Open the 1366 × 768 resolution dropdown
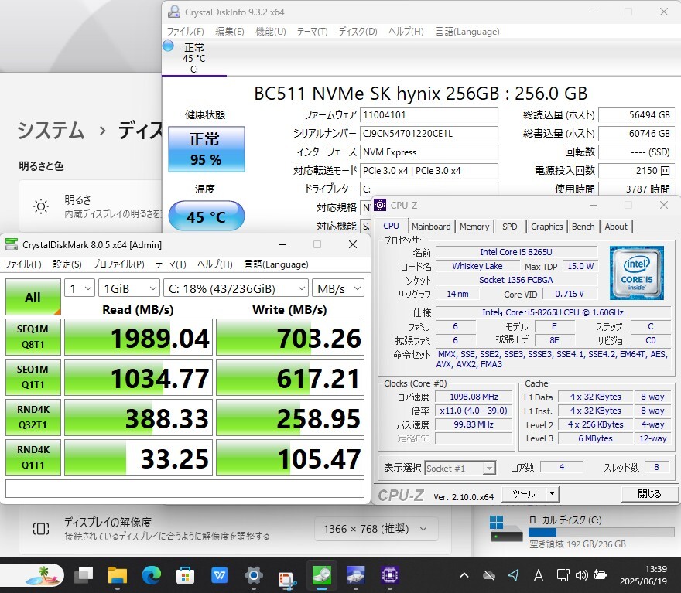Screen dimensions: 681x593 (376, 529)
